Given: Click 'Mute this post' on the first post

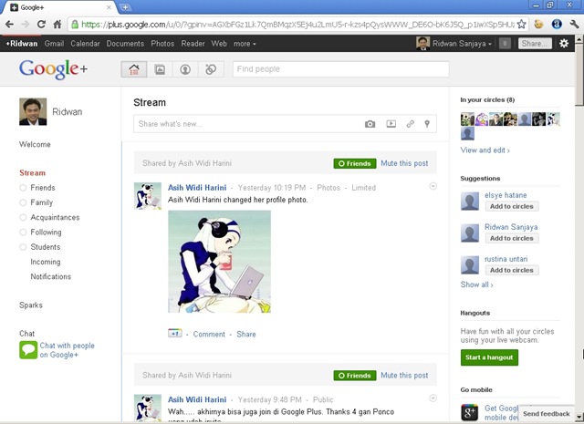Looking at the screenshot, I should click(404, 163).
